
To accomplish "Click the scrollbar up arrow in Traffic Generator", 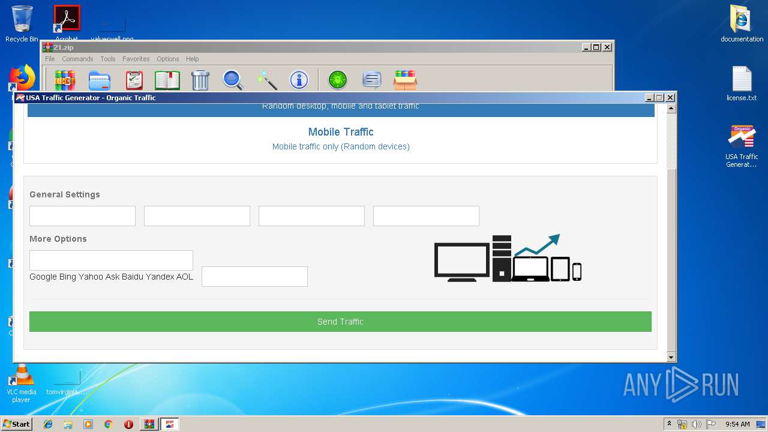I will [x=671, y=109].
